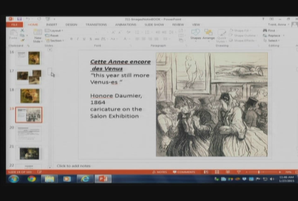Switch to the TRANSITIONS tab
This screenshot has width=298, height=201.
tap(96, 24)
